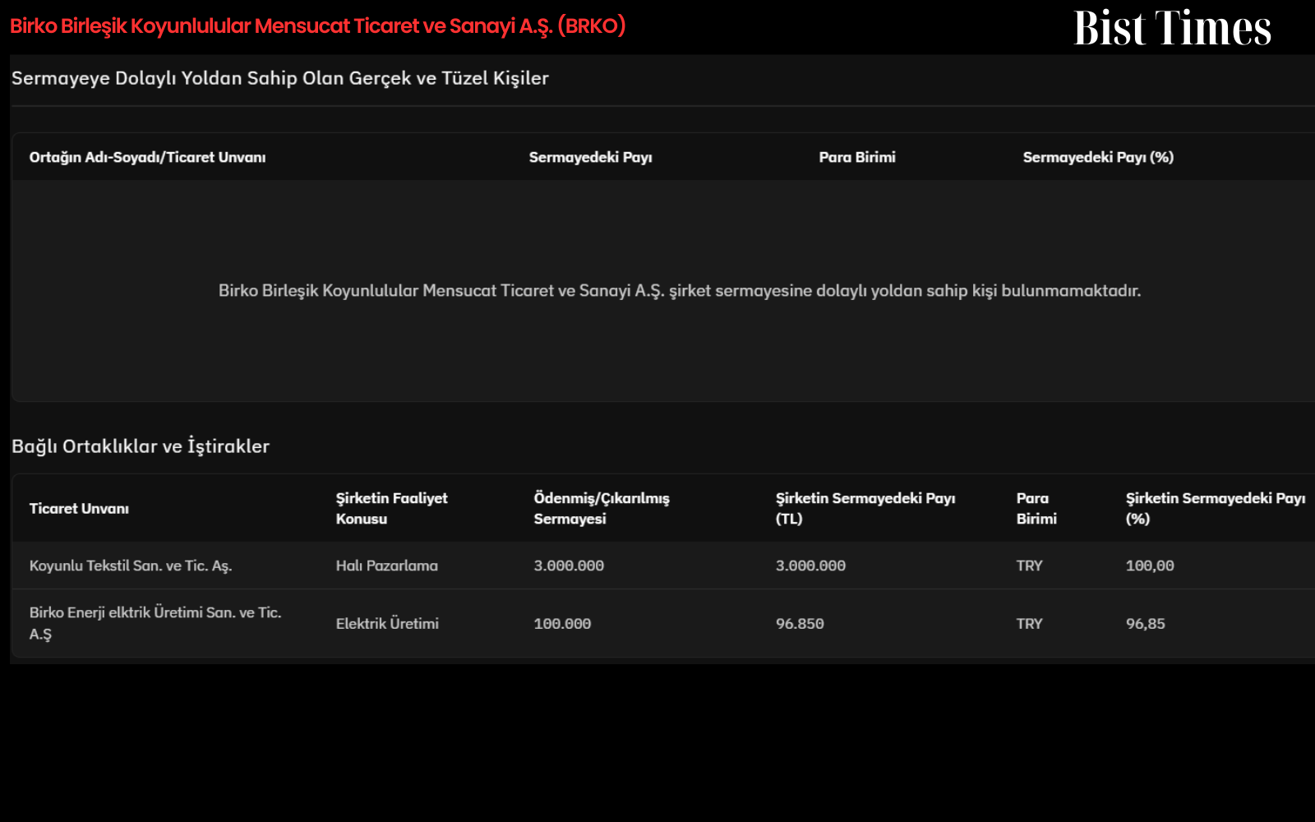The height and width of the screenshot is (822, 1315).
Task: Open the Birko Birleşik Koyunlulular company title
Action: 318,25
